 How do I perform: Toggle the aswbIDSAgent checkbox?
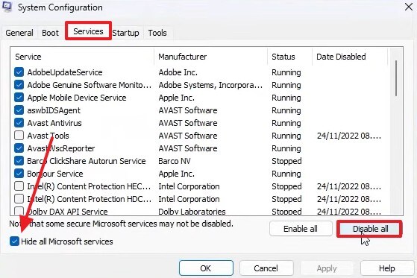coord(19,110)
